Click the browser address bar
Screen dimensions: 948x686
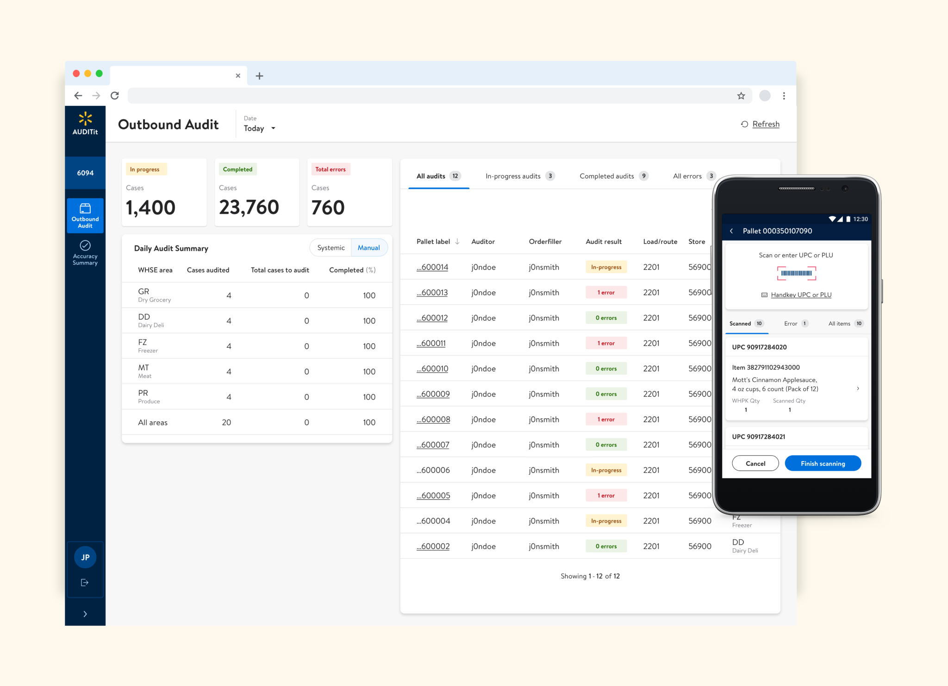point(430,96)
